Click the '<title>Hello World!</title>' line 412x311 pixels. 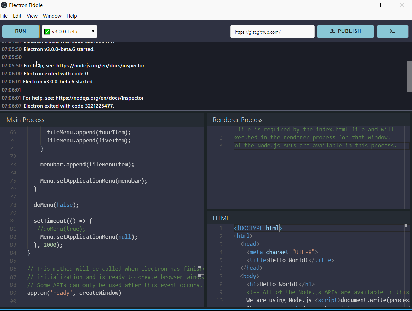pos(290,260)
